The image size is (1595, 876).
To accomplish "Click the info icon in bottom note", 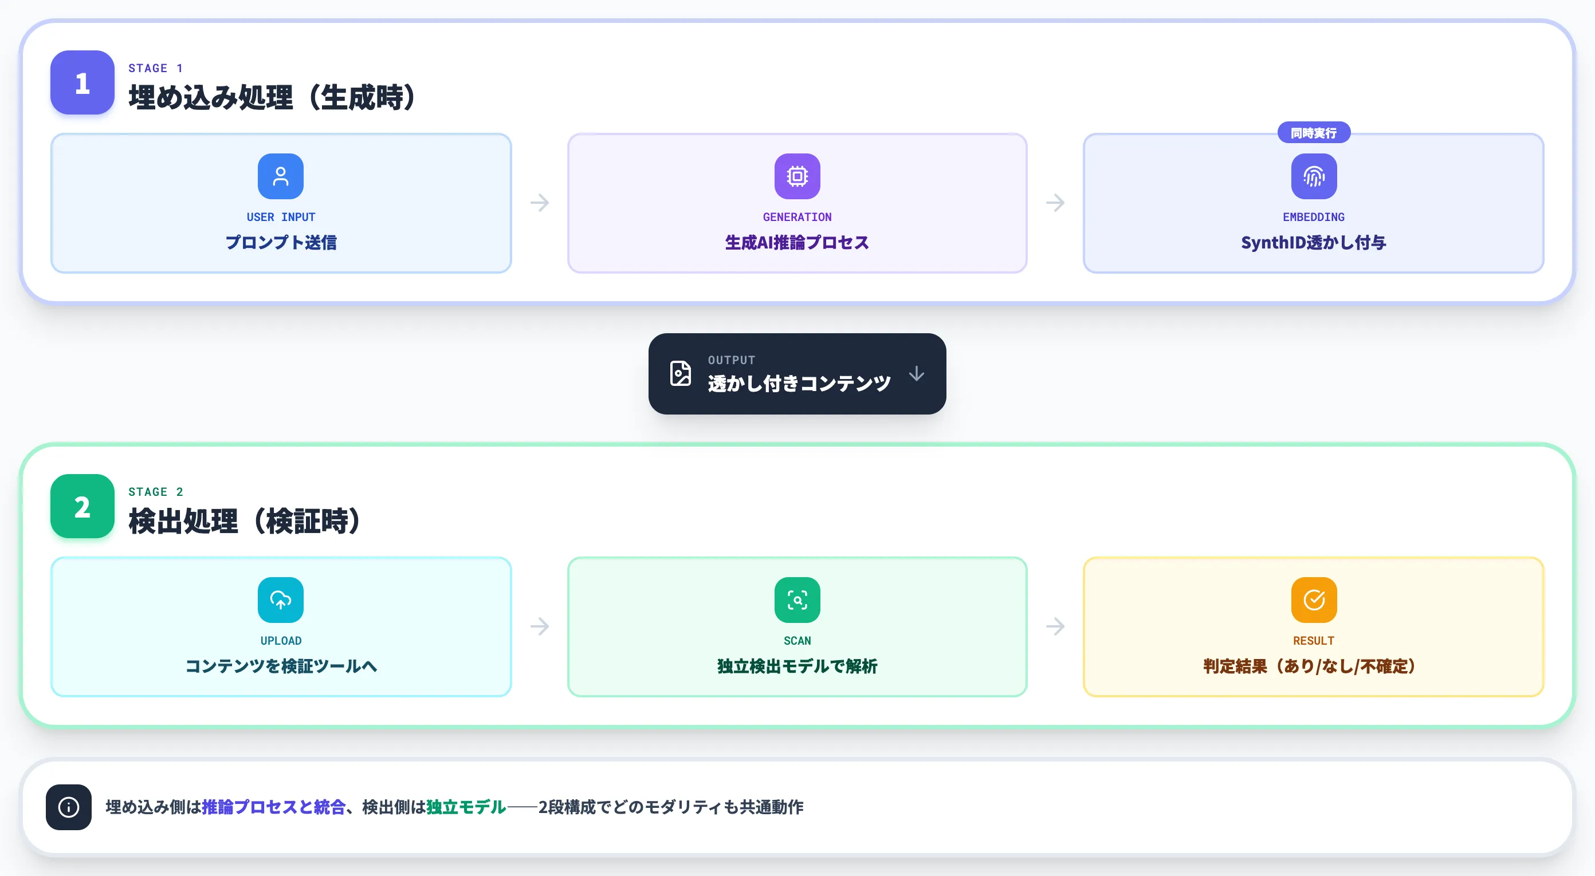I will pos(69,807).
